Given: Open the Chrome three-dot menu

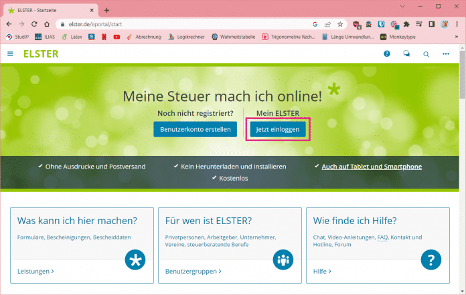Looking at the screenshot, I should [x=457, y=24].
